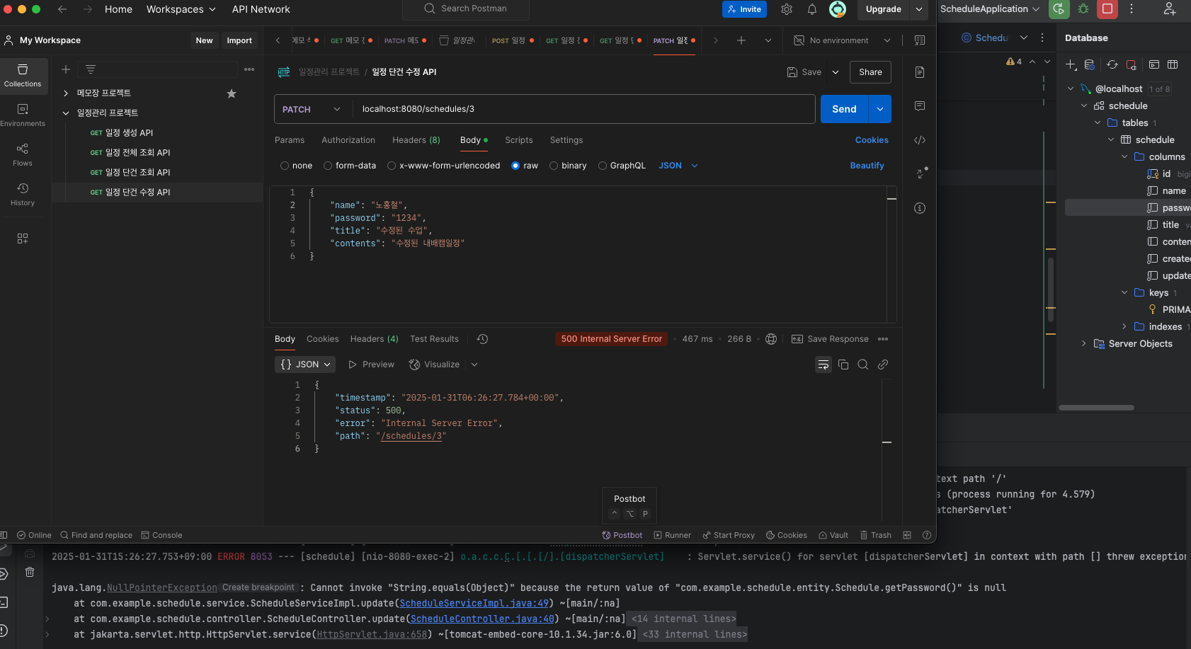Open the Collections sidebar panel

23,75
